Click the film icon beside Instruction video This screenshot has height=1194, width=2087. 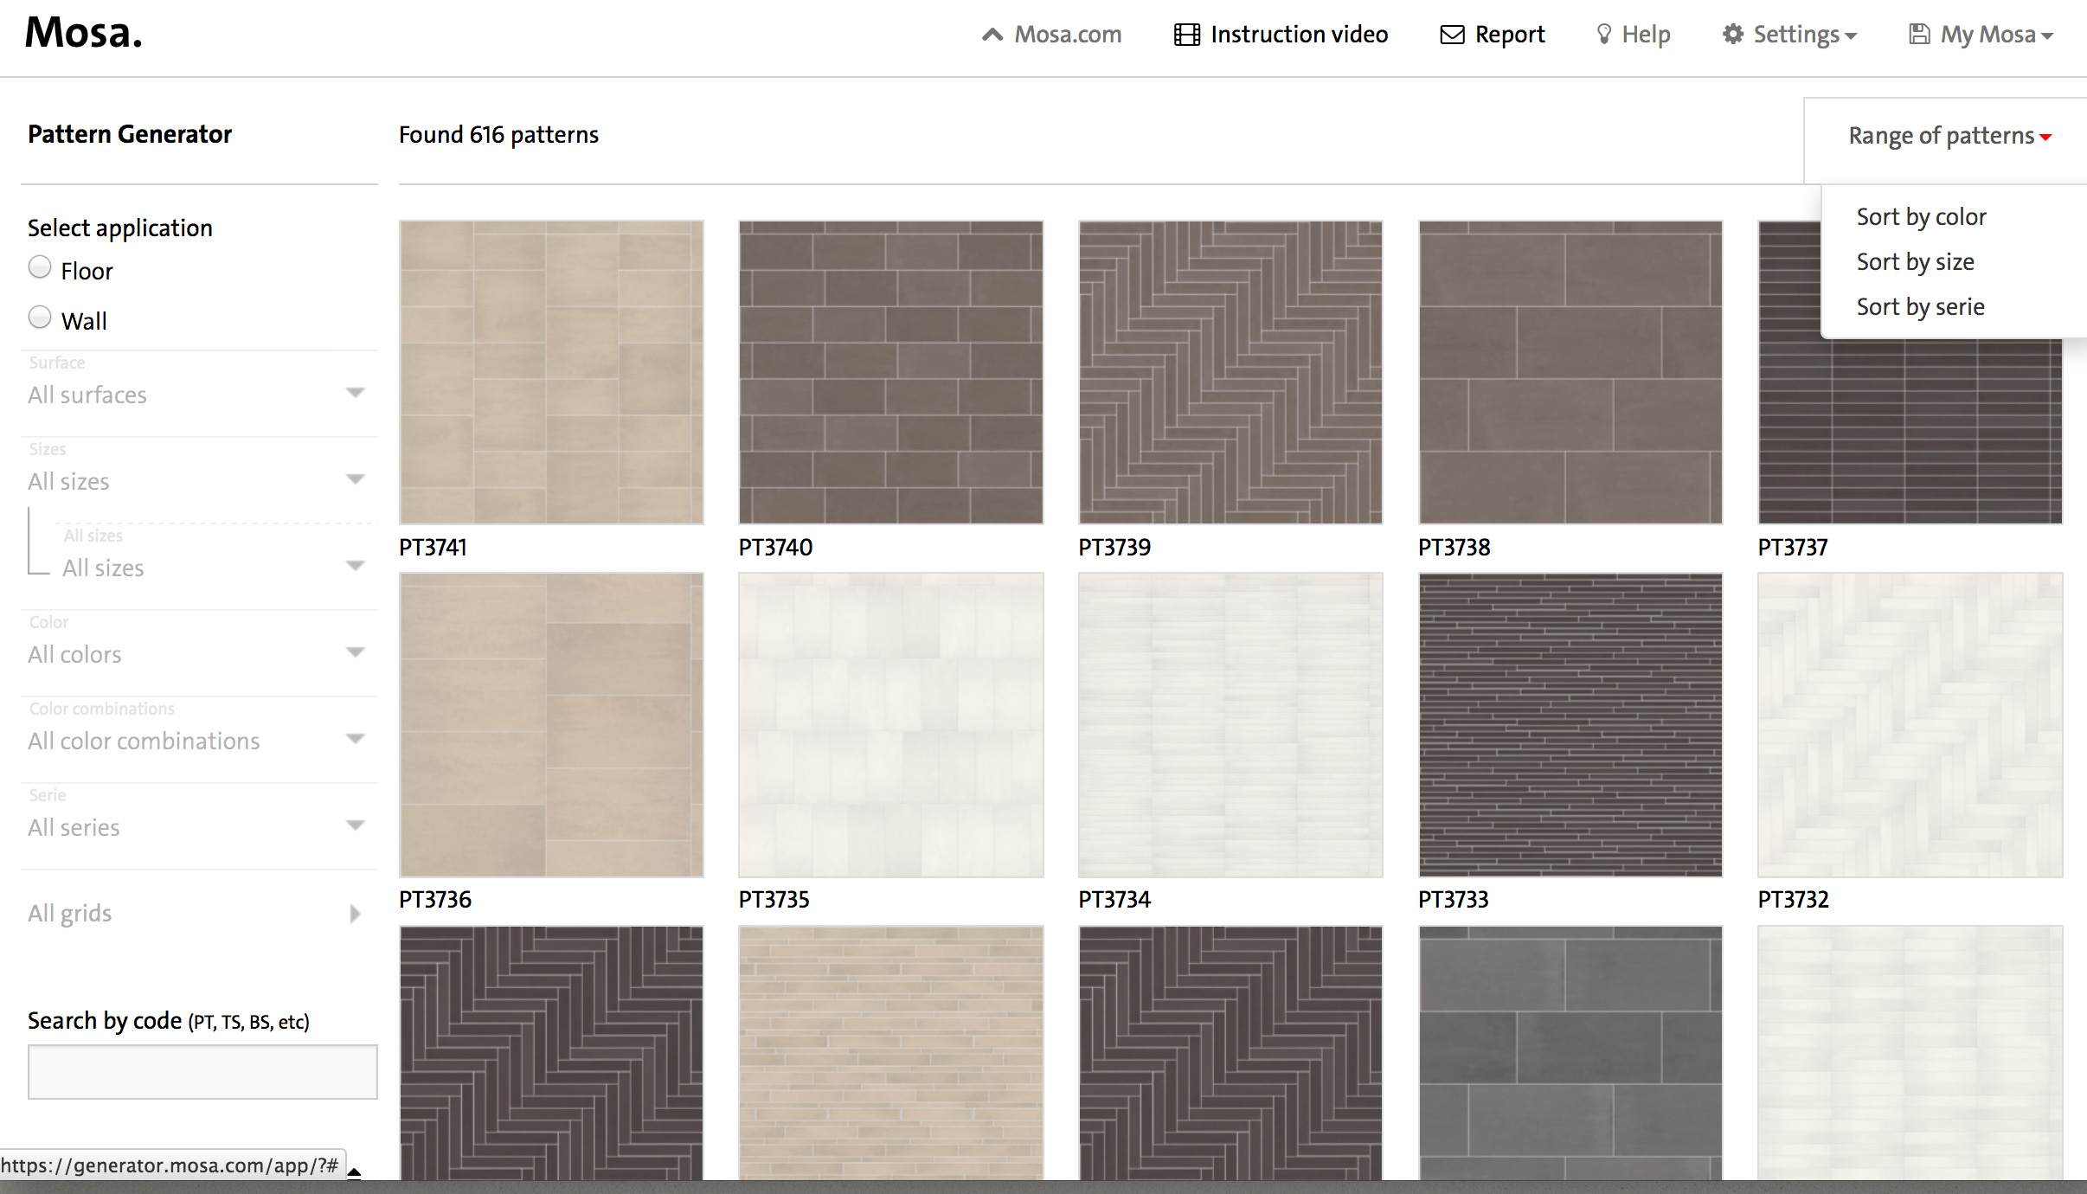click(1187, 35)
